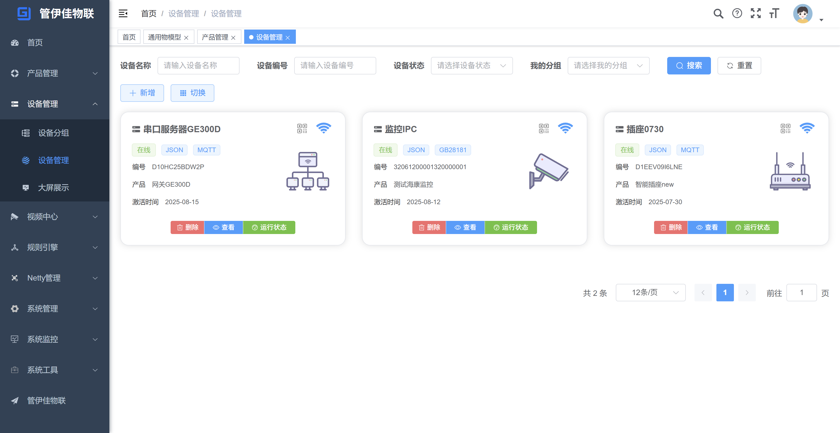
Task: Go to next page arrow
Action: click(747, 293)
